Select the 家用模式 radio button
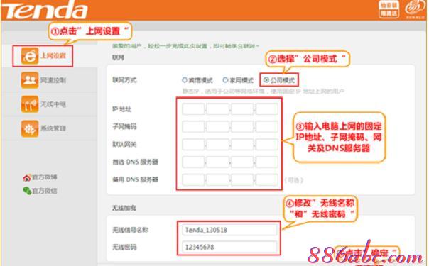Screen dimensions: 429x266 [225, 80]
